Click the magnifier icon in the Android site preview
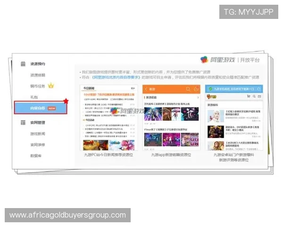Viewport: 283px width, 227px height. 254,96
